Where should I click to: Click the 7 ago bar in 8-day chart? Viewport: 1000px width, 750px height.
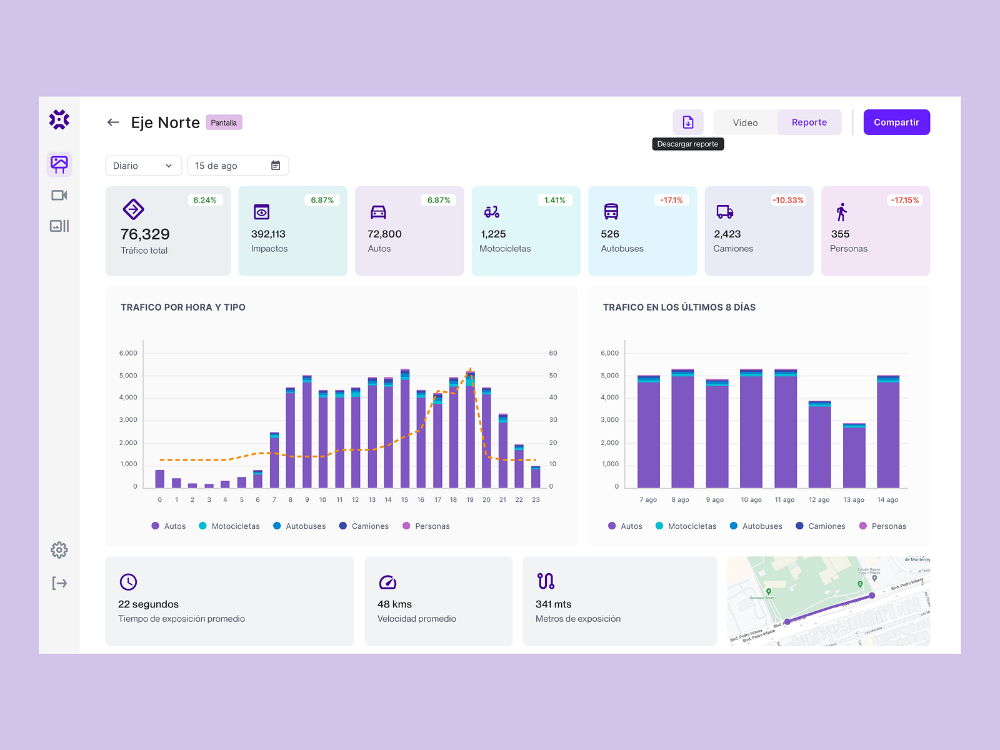point(649,431)
